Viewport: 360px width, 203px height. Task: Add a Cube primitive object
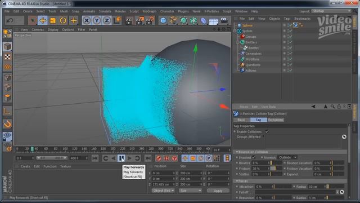[163, 21]
